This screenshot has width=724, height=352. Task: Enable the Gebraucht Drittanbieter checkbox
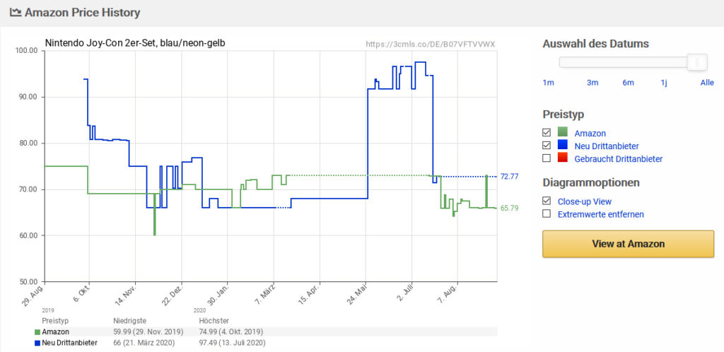point(547,158)
